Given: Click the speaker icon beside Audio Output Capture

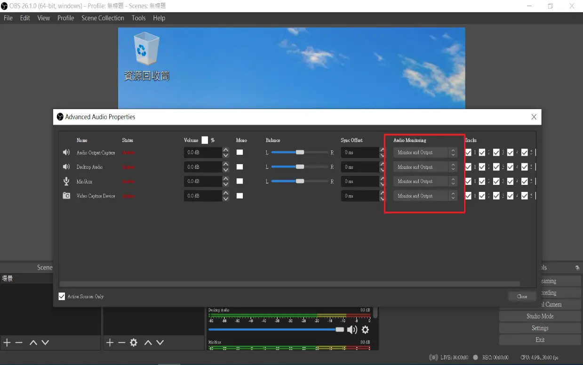Looking at the screenshot, I should (x=66, y=152).
